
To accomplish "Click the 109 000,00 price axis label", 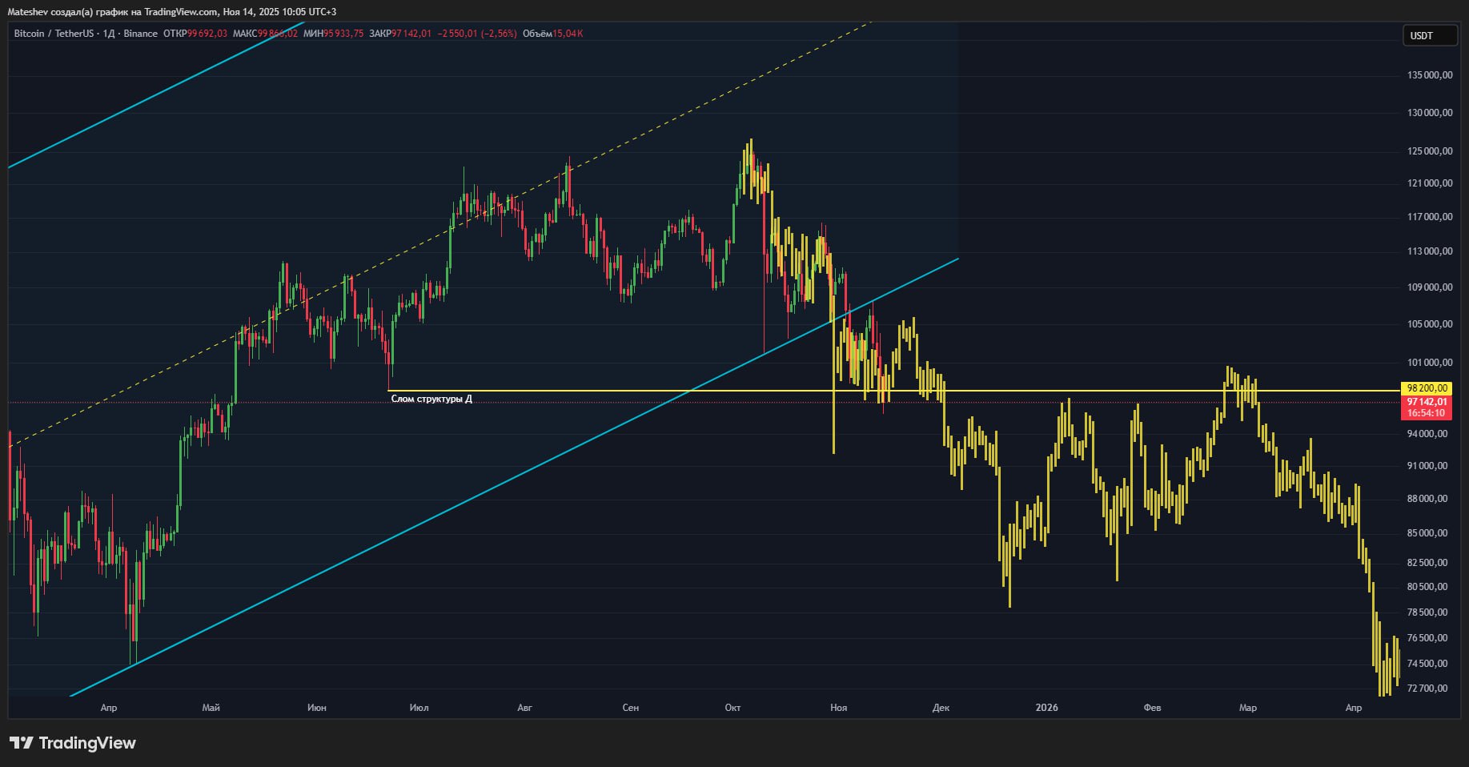I will pos(1430,287).
